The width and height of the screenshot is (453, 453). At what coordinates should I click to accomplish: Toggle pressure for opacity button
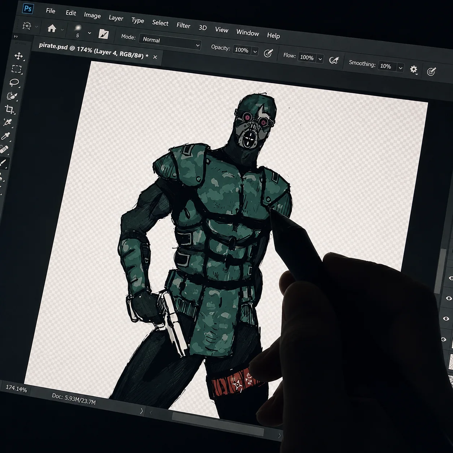click(268, 53)
